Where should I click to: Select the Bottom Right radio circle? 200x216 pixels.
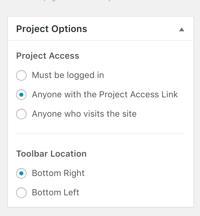[21, 173]
